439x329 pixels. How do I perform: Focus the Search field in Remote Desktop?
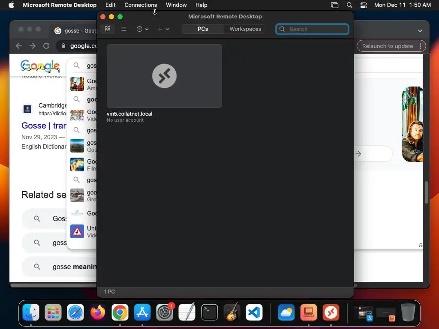[312, 29]
